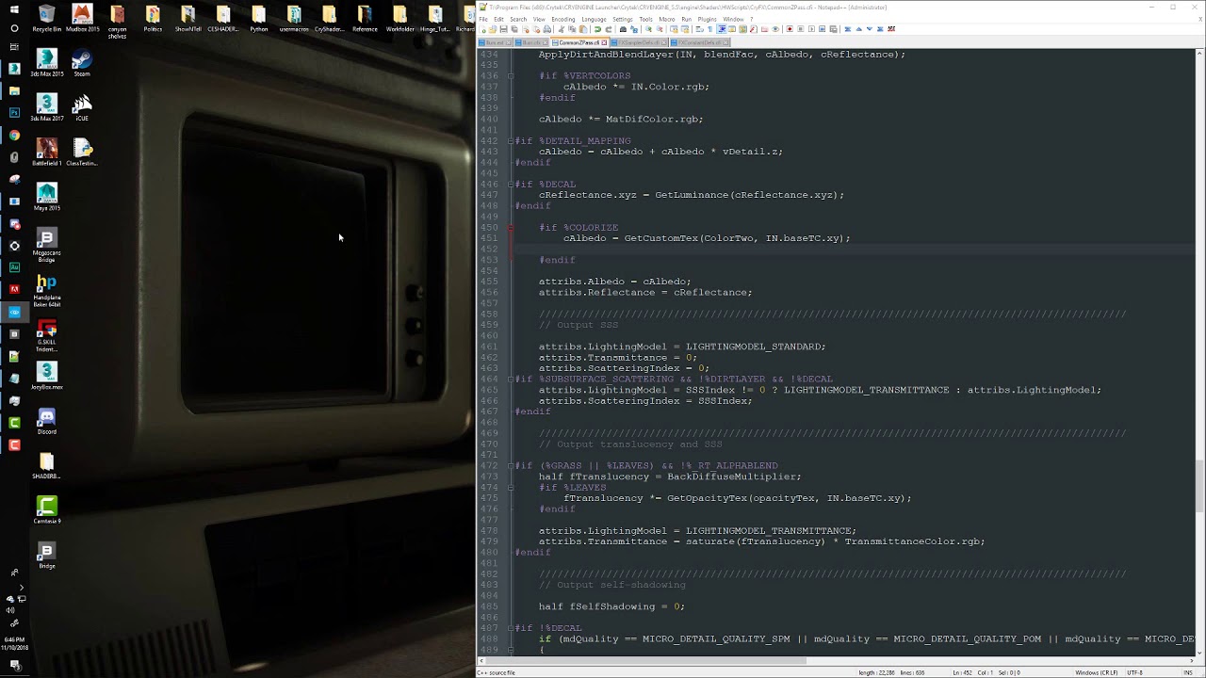Toggle the Indent Guide toolbar button

[x=722, y=29]
